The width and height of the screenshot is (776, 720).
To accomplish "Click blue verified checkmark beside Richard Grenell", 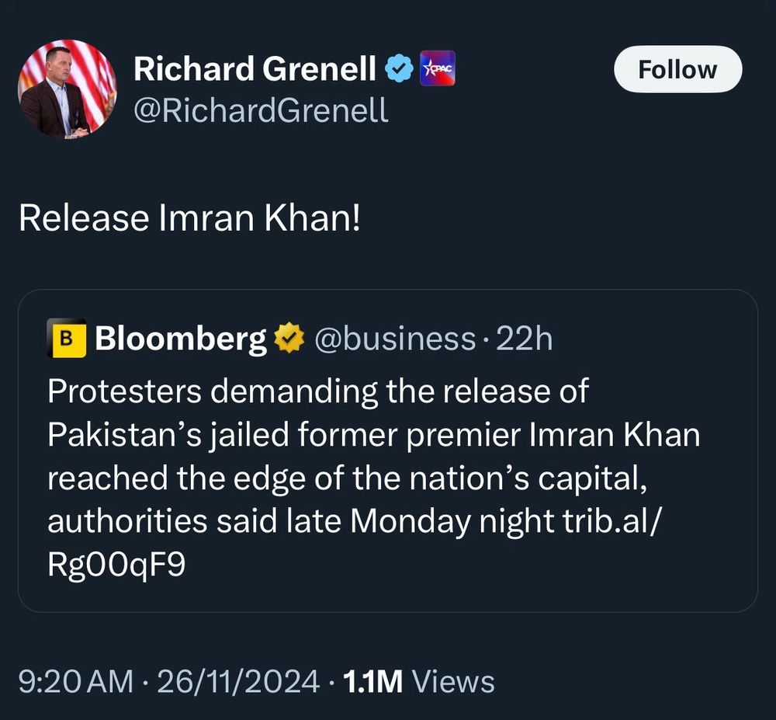I will coord(399,70).
